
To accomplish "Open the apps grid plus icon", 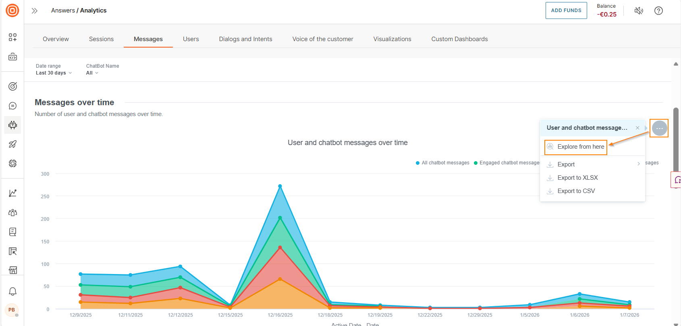I will tap(12, 37).
